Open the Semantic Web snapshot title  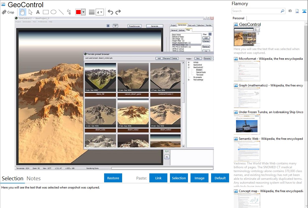271,139
